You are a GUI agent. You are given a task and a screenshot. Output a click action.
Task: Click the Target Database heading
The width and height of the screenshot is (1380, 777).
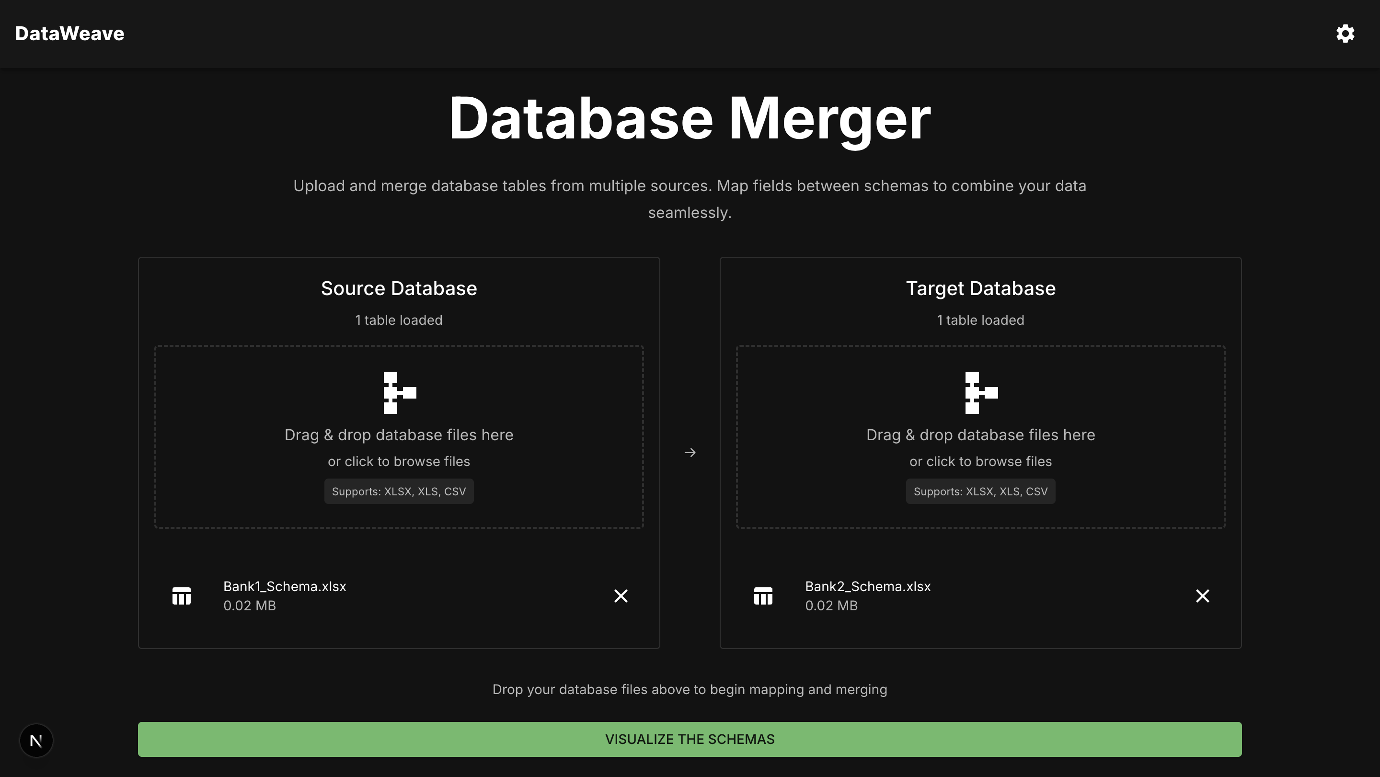980,289
